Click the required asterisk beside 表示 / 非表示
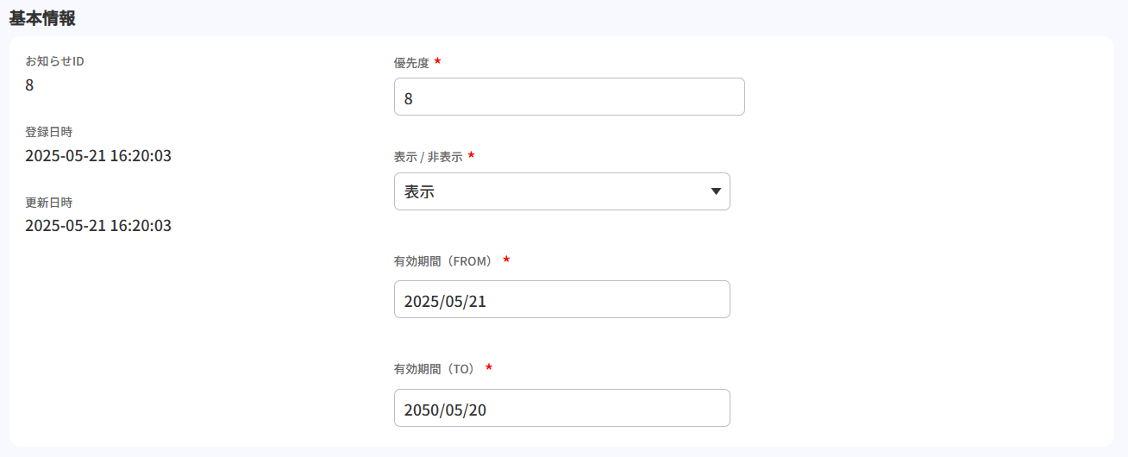 click(471, 157)
